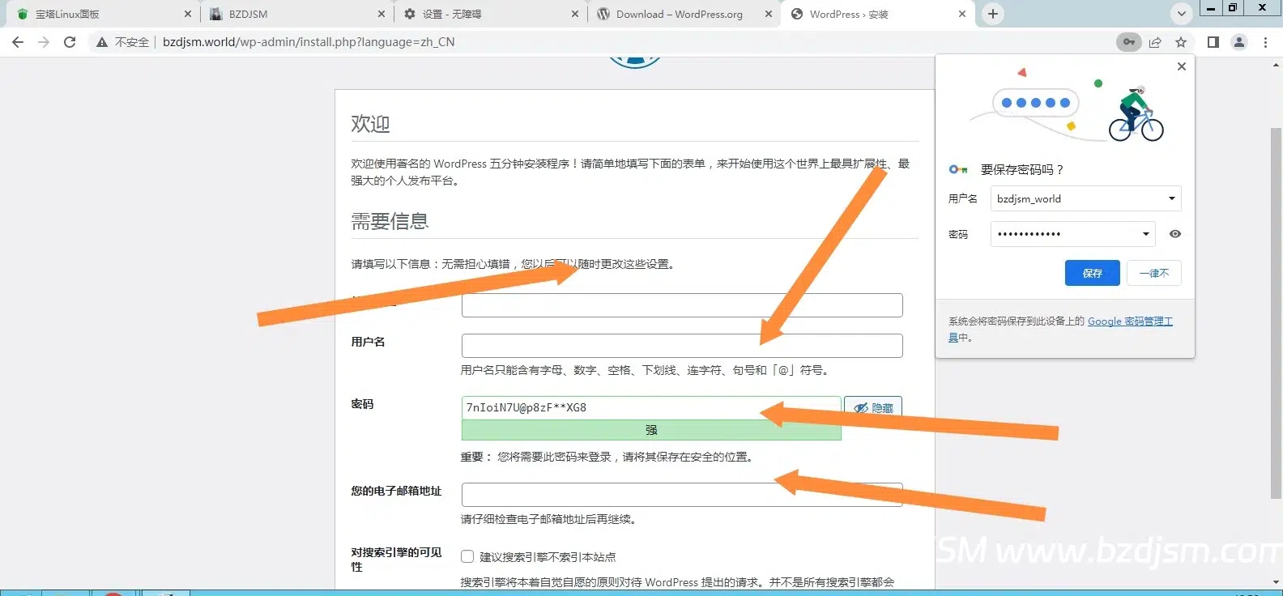Click the 对搜索引擎的可见性 label
The height and width of the screenshot is (596, 1283).
(396, 560)
